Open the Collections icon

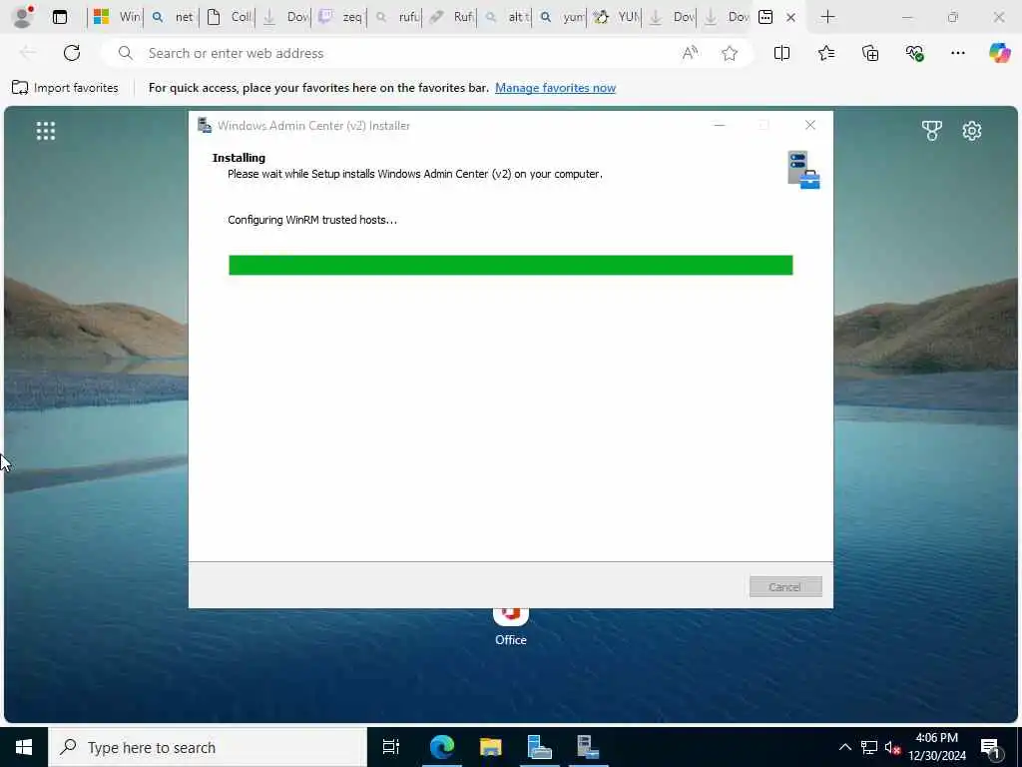point(870,53)
